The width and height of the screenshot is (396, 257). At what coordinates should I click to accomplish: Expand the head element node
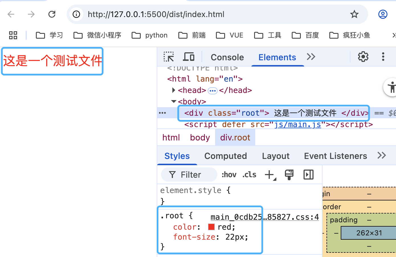(173, 90)
